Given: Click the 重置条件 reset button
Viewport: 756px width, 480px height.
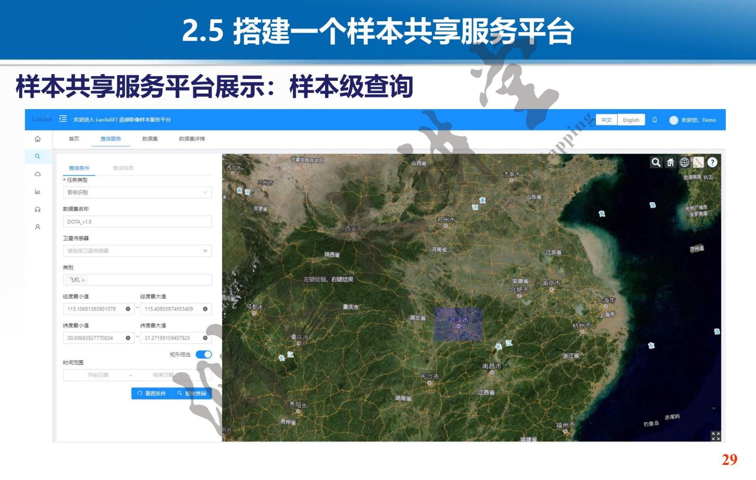Looking at the screenshot, I should 152,394.
